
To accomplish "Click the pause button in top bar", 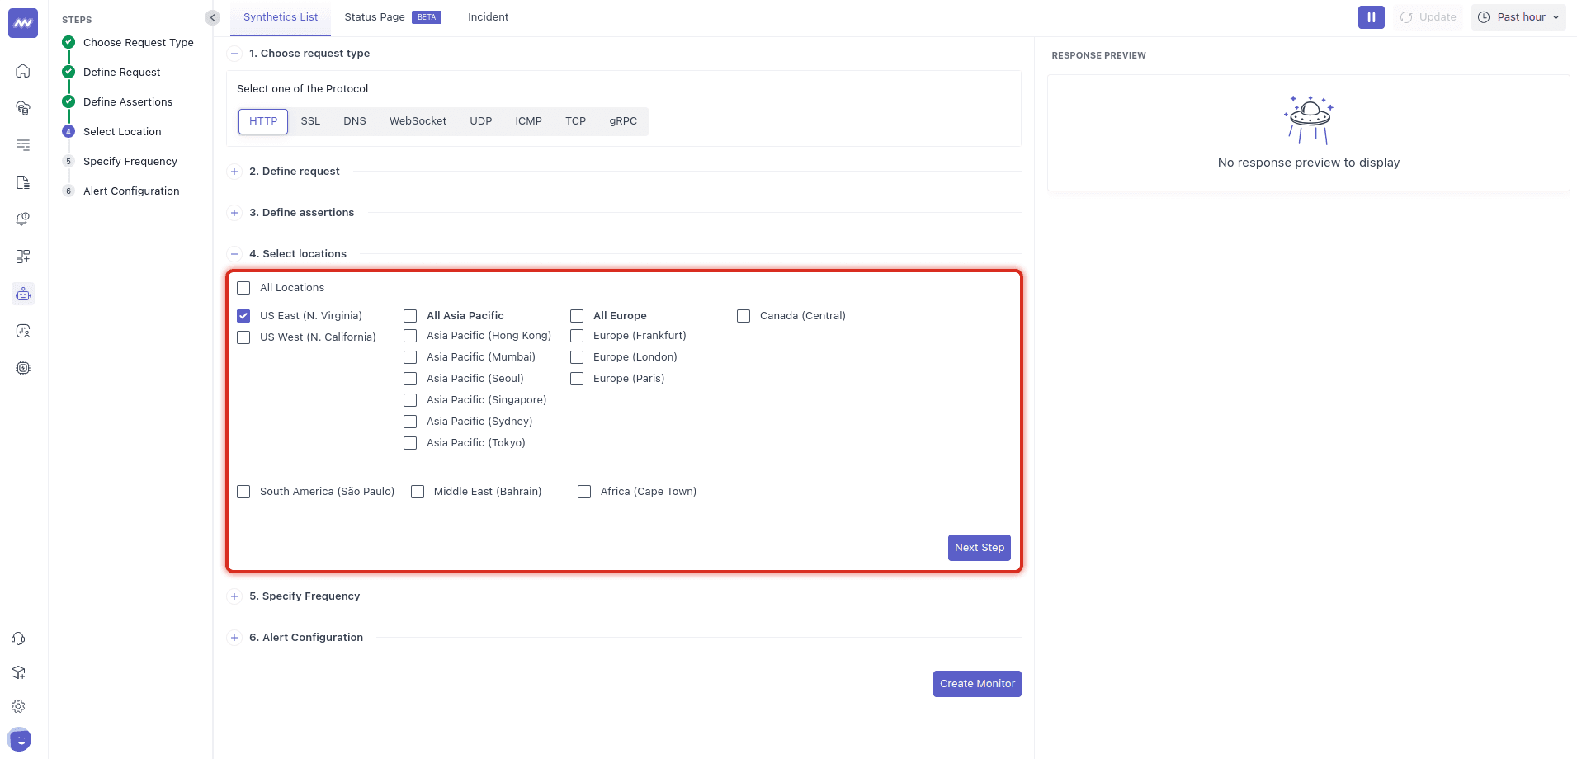I will pyautogui.click(x=1371, y=17).
